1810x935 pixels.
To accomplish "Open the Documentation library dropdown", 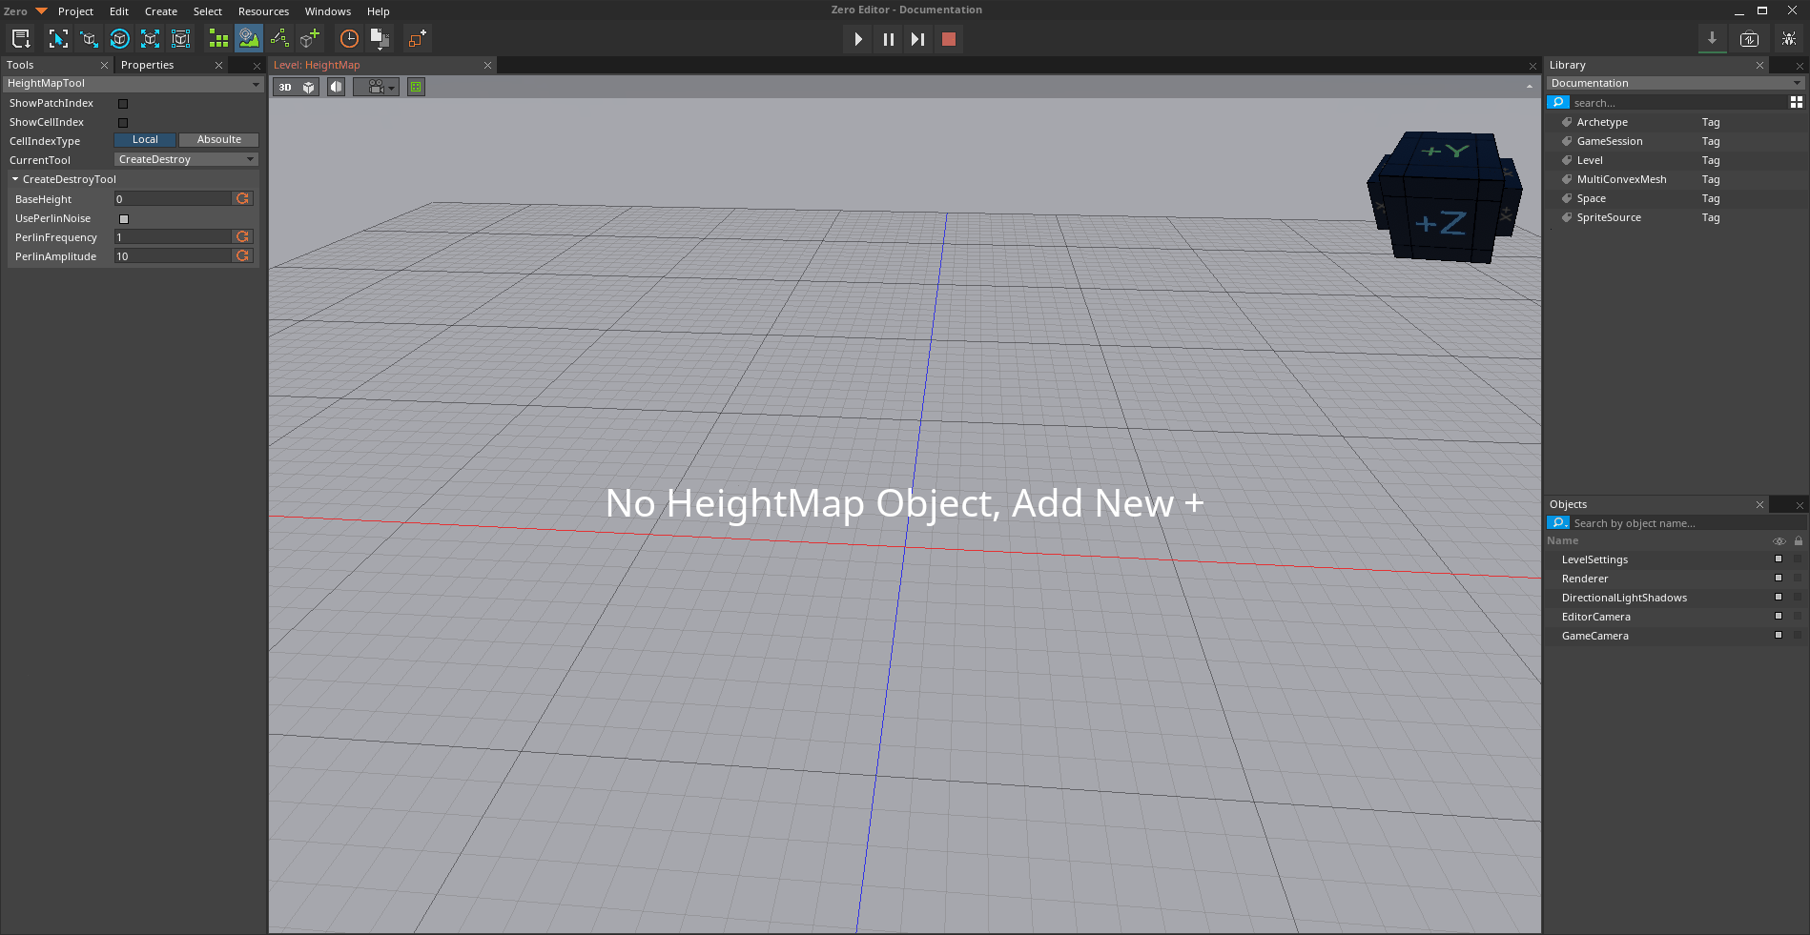I will tap(1676, 84).
